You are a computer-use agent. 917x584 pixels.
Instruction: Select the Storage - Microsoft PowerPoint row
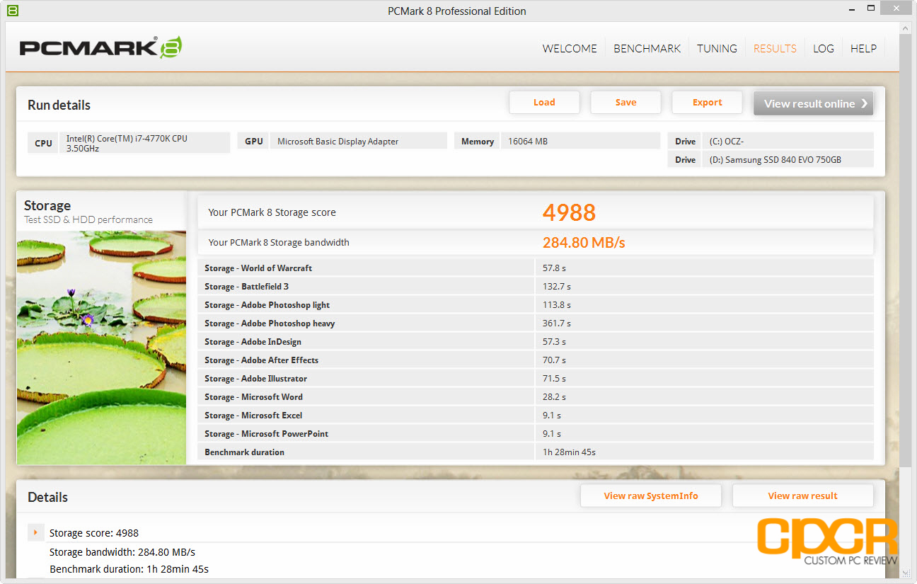point(536,433)
